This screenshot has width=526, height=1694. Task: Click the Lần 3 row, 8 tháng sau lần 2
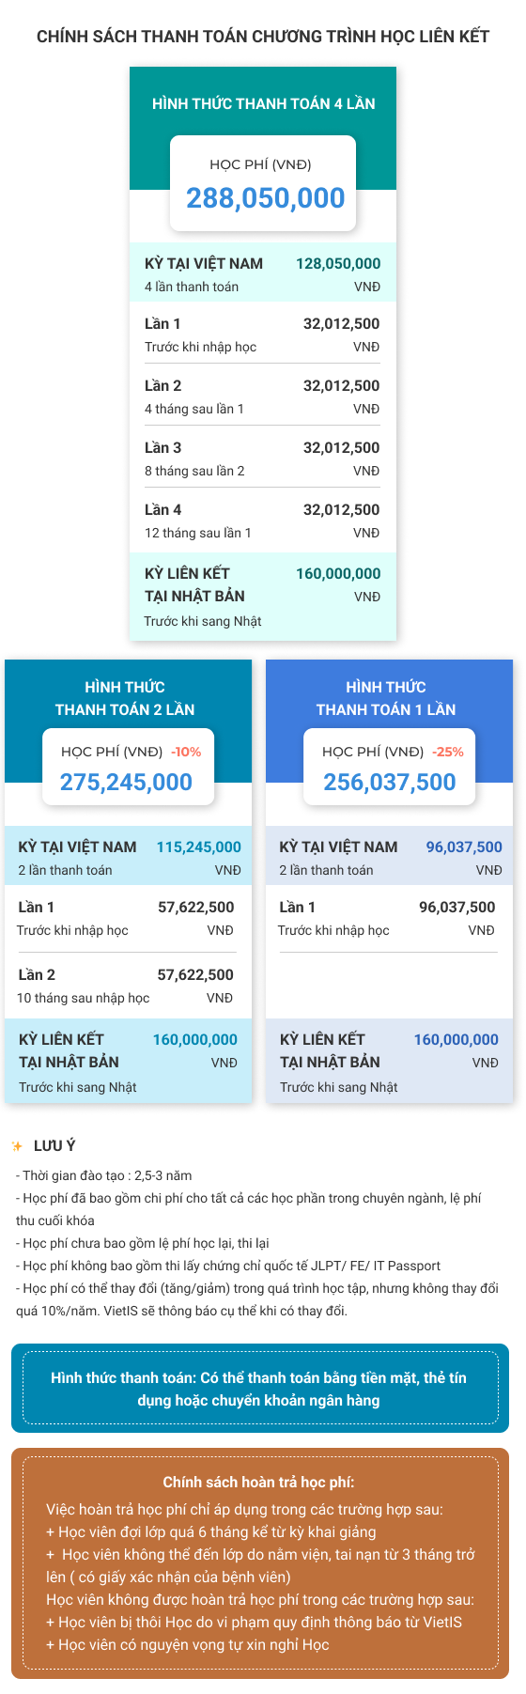click(263, 458)
